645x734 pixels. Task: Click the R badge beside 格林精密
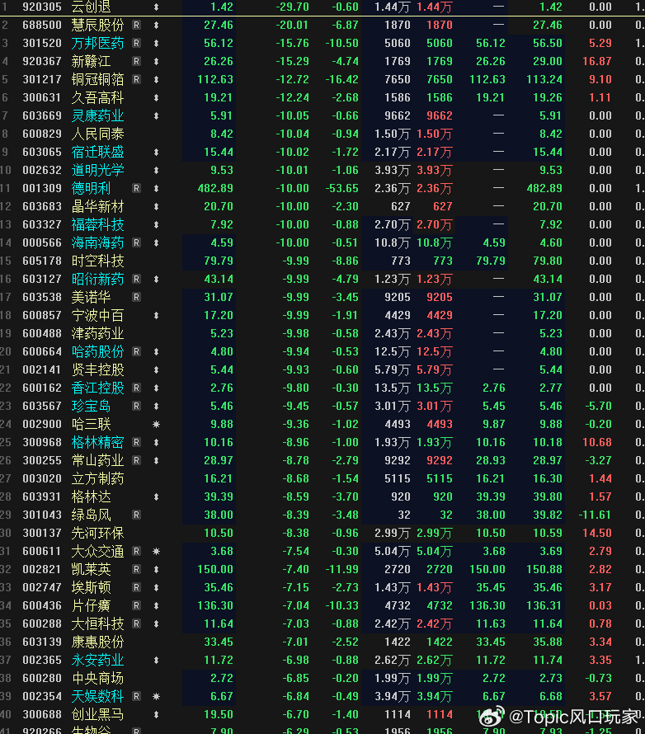click(x=137, y=443)
